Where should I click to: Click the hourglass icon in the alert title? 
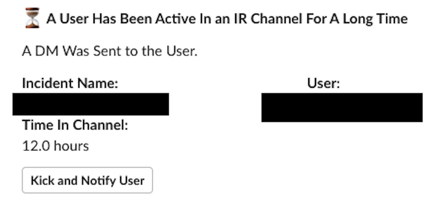pos(32,18)
